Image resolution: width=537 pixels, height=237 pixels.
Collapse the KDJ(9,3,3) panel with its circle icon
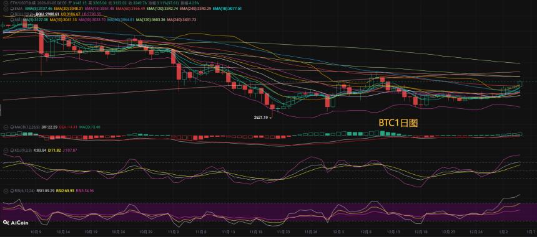[6, 150]
